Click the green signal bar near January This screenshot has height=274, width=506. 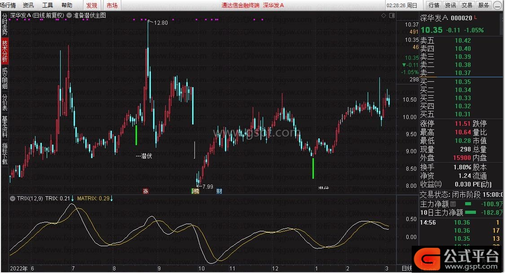313,168
